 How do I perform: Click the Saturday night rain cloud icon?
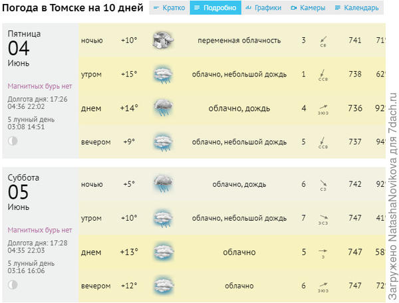(x=162, y=183)
